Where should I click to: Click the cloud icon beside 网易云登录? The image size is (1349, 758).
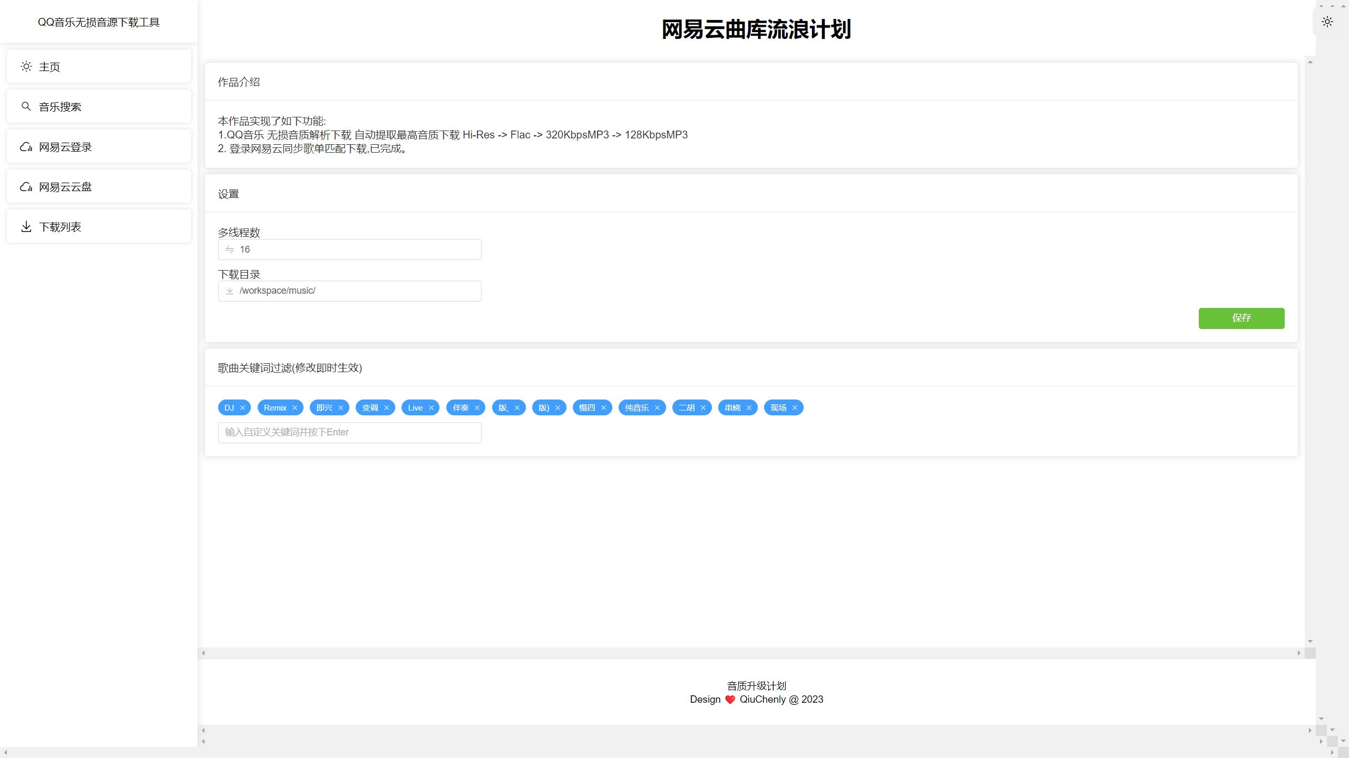tap(26, 147)
